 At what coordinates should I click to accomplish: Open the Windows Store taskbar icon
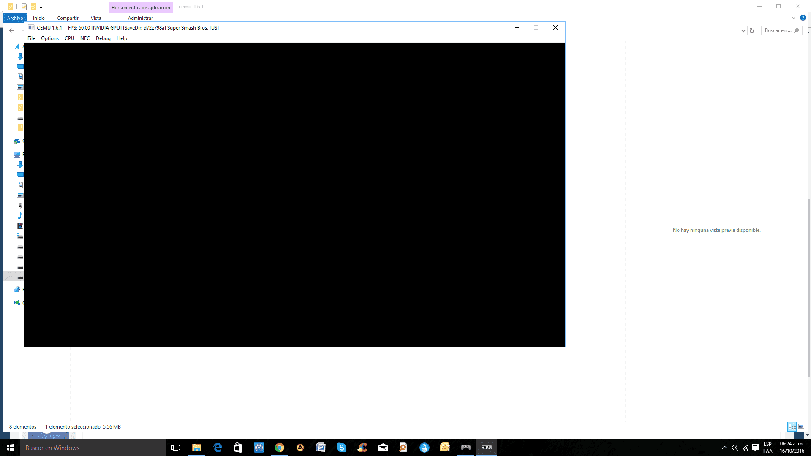click(x=238, y=448)
